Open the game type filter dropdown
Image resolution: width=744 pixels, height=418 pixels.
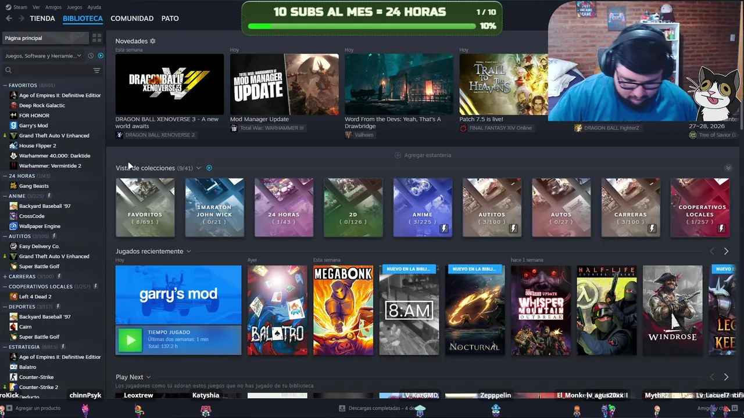click(x=44, y=56)
